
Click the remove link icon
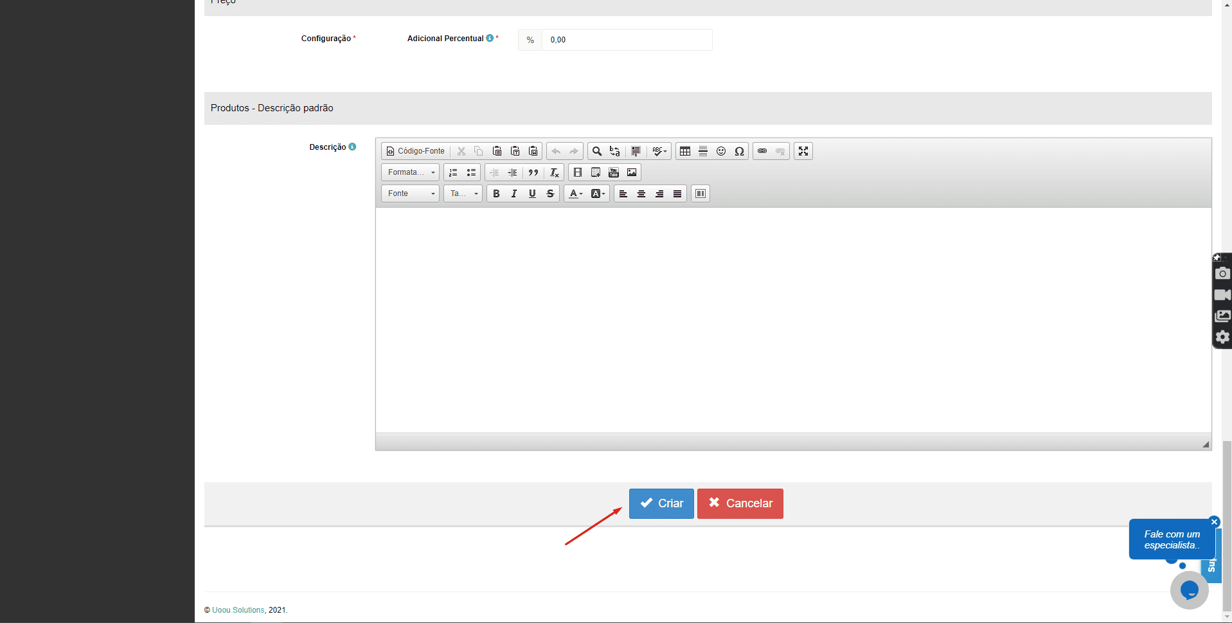(x=780, y=151)
